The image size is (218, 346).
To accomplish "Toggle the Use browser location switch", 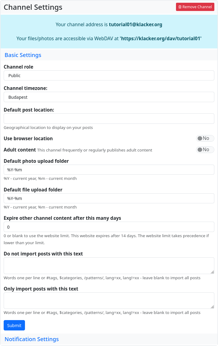I will [205, 138].
